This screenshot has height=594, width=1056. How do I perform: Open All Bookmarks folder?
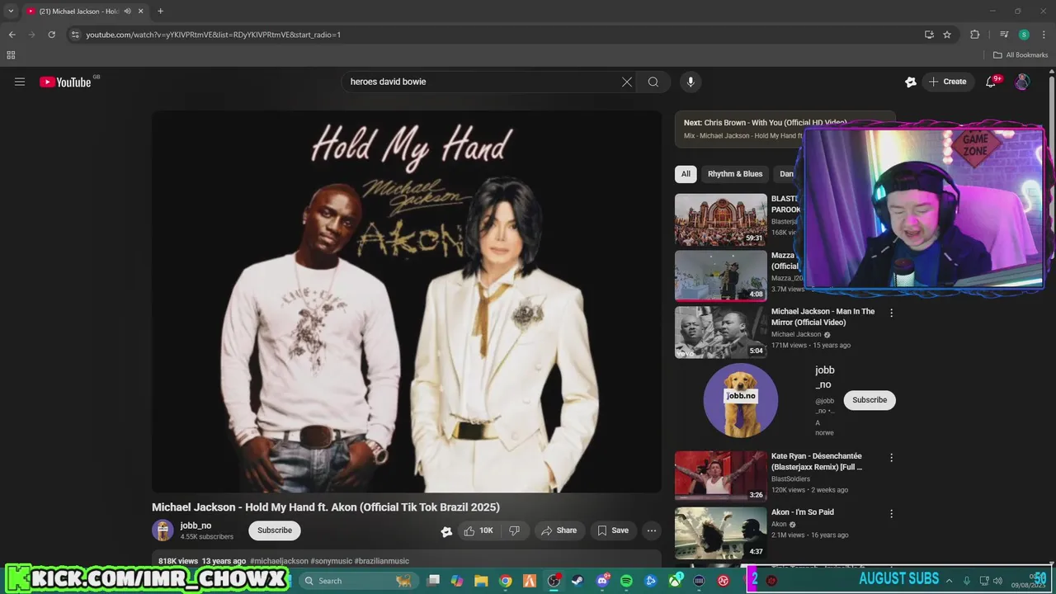(x=1021, y=55)
